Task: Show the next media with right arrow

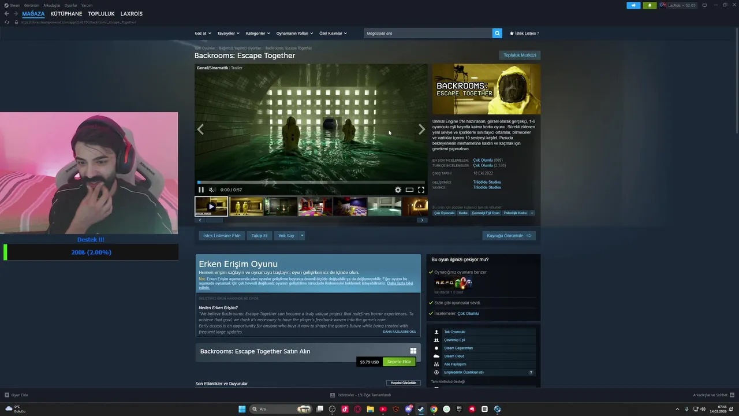Action: click(x=421, y=129)
